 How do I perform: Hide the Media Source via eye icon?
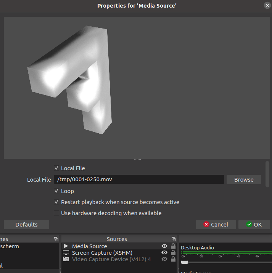pos(164,246)
